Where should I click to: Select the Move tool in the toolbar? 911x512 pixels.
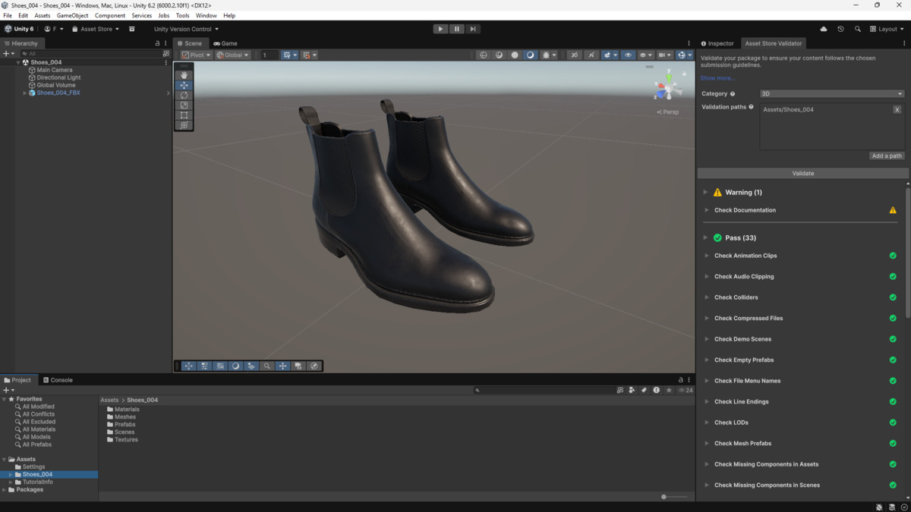tap(184, 85)
